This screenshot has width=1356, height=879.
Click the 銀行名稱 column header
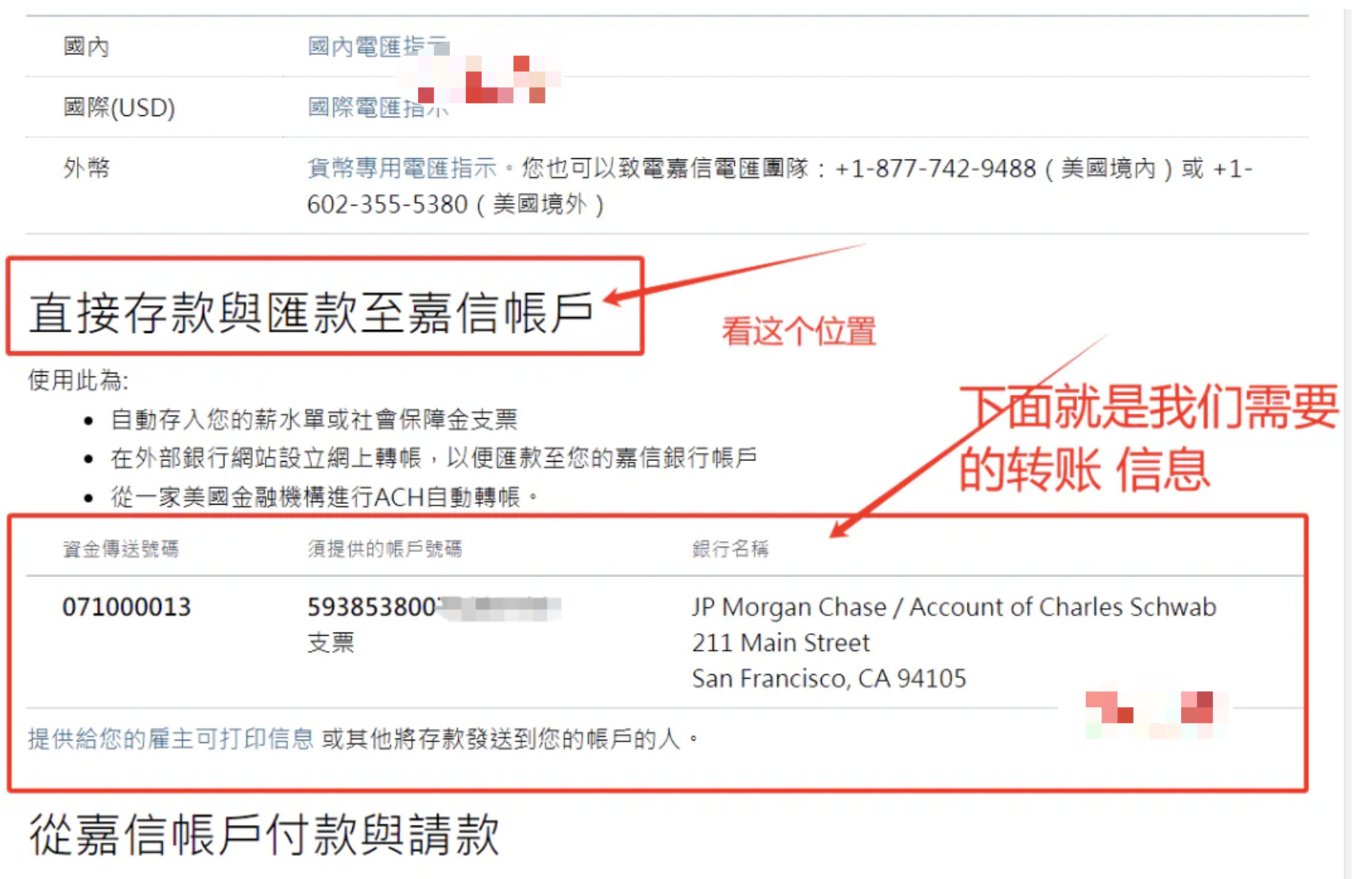coord(730,549)
